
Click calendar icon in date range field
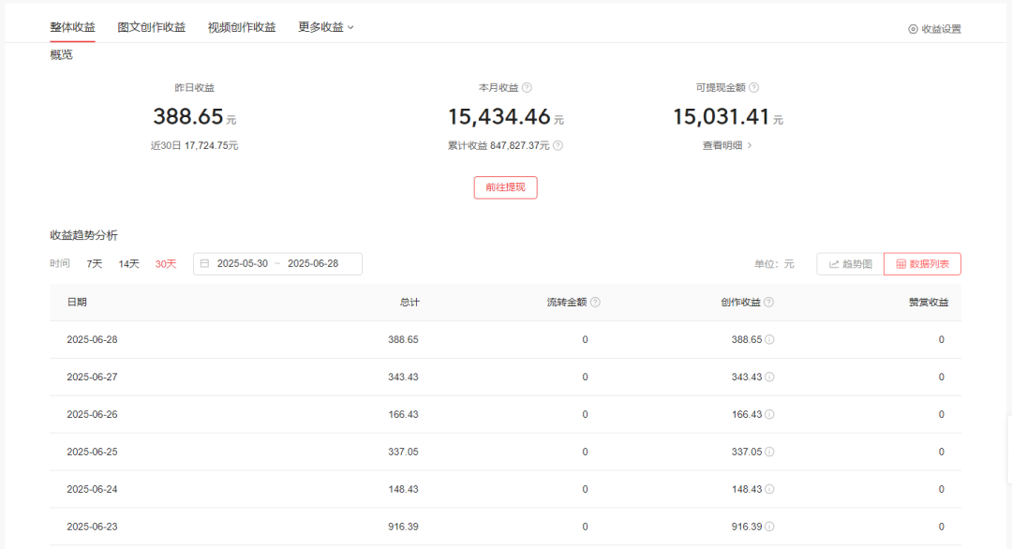204,264
